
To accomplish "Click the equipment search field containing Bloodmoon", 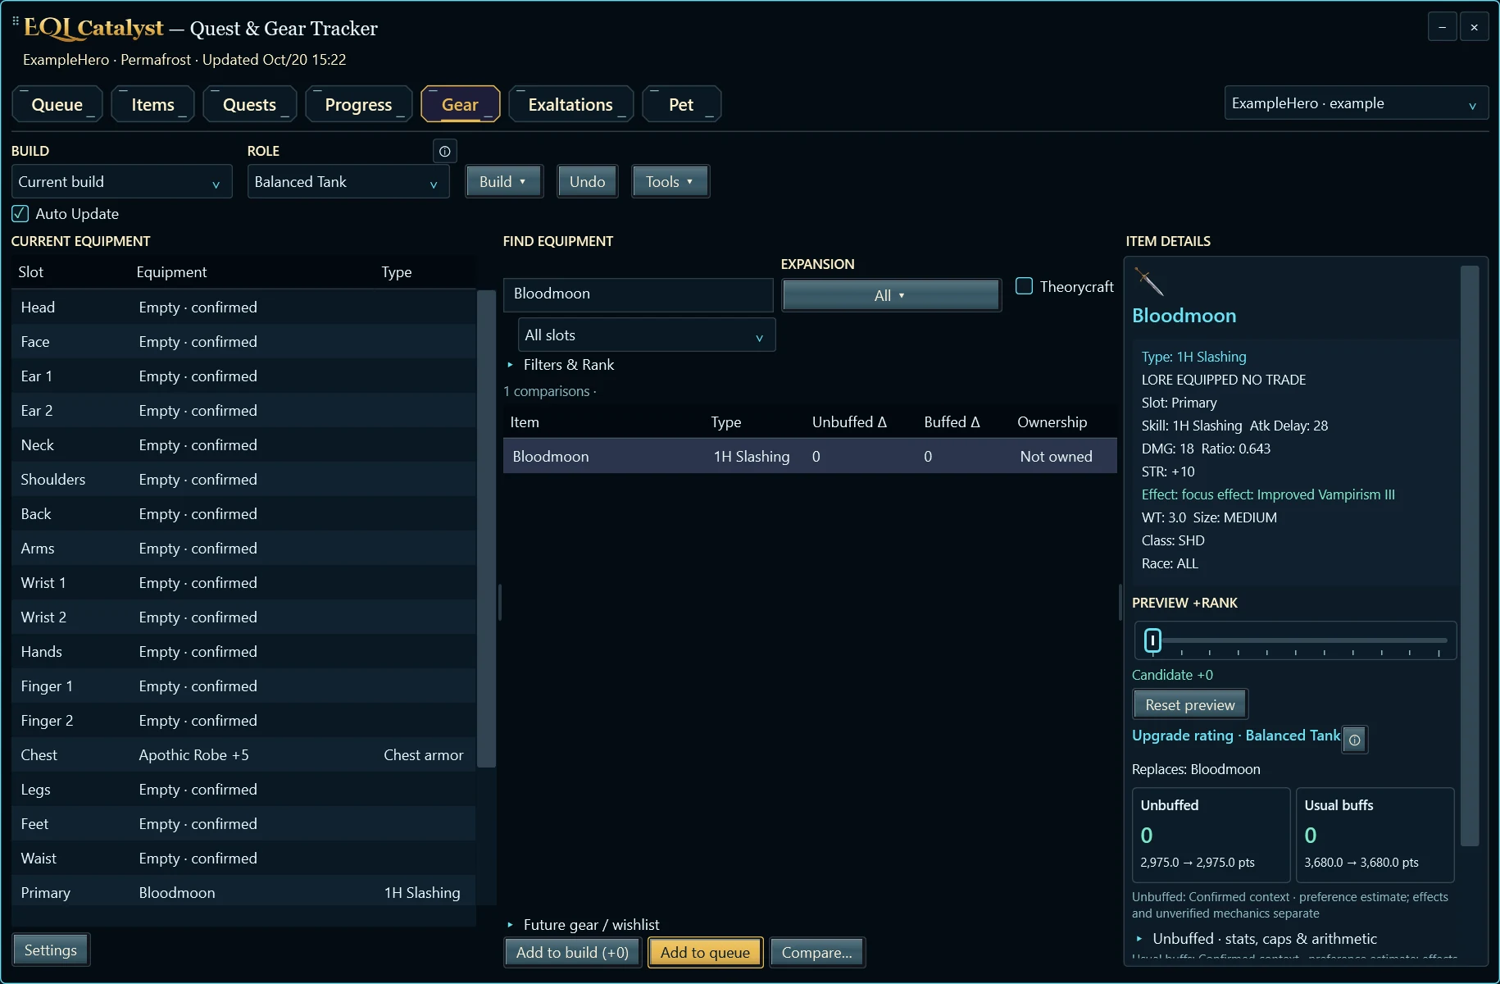I will click(x=639, y=294).
